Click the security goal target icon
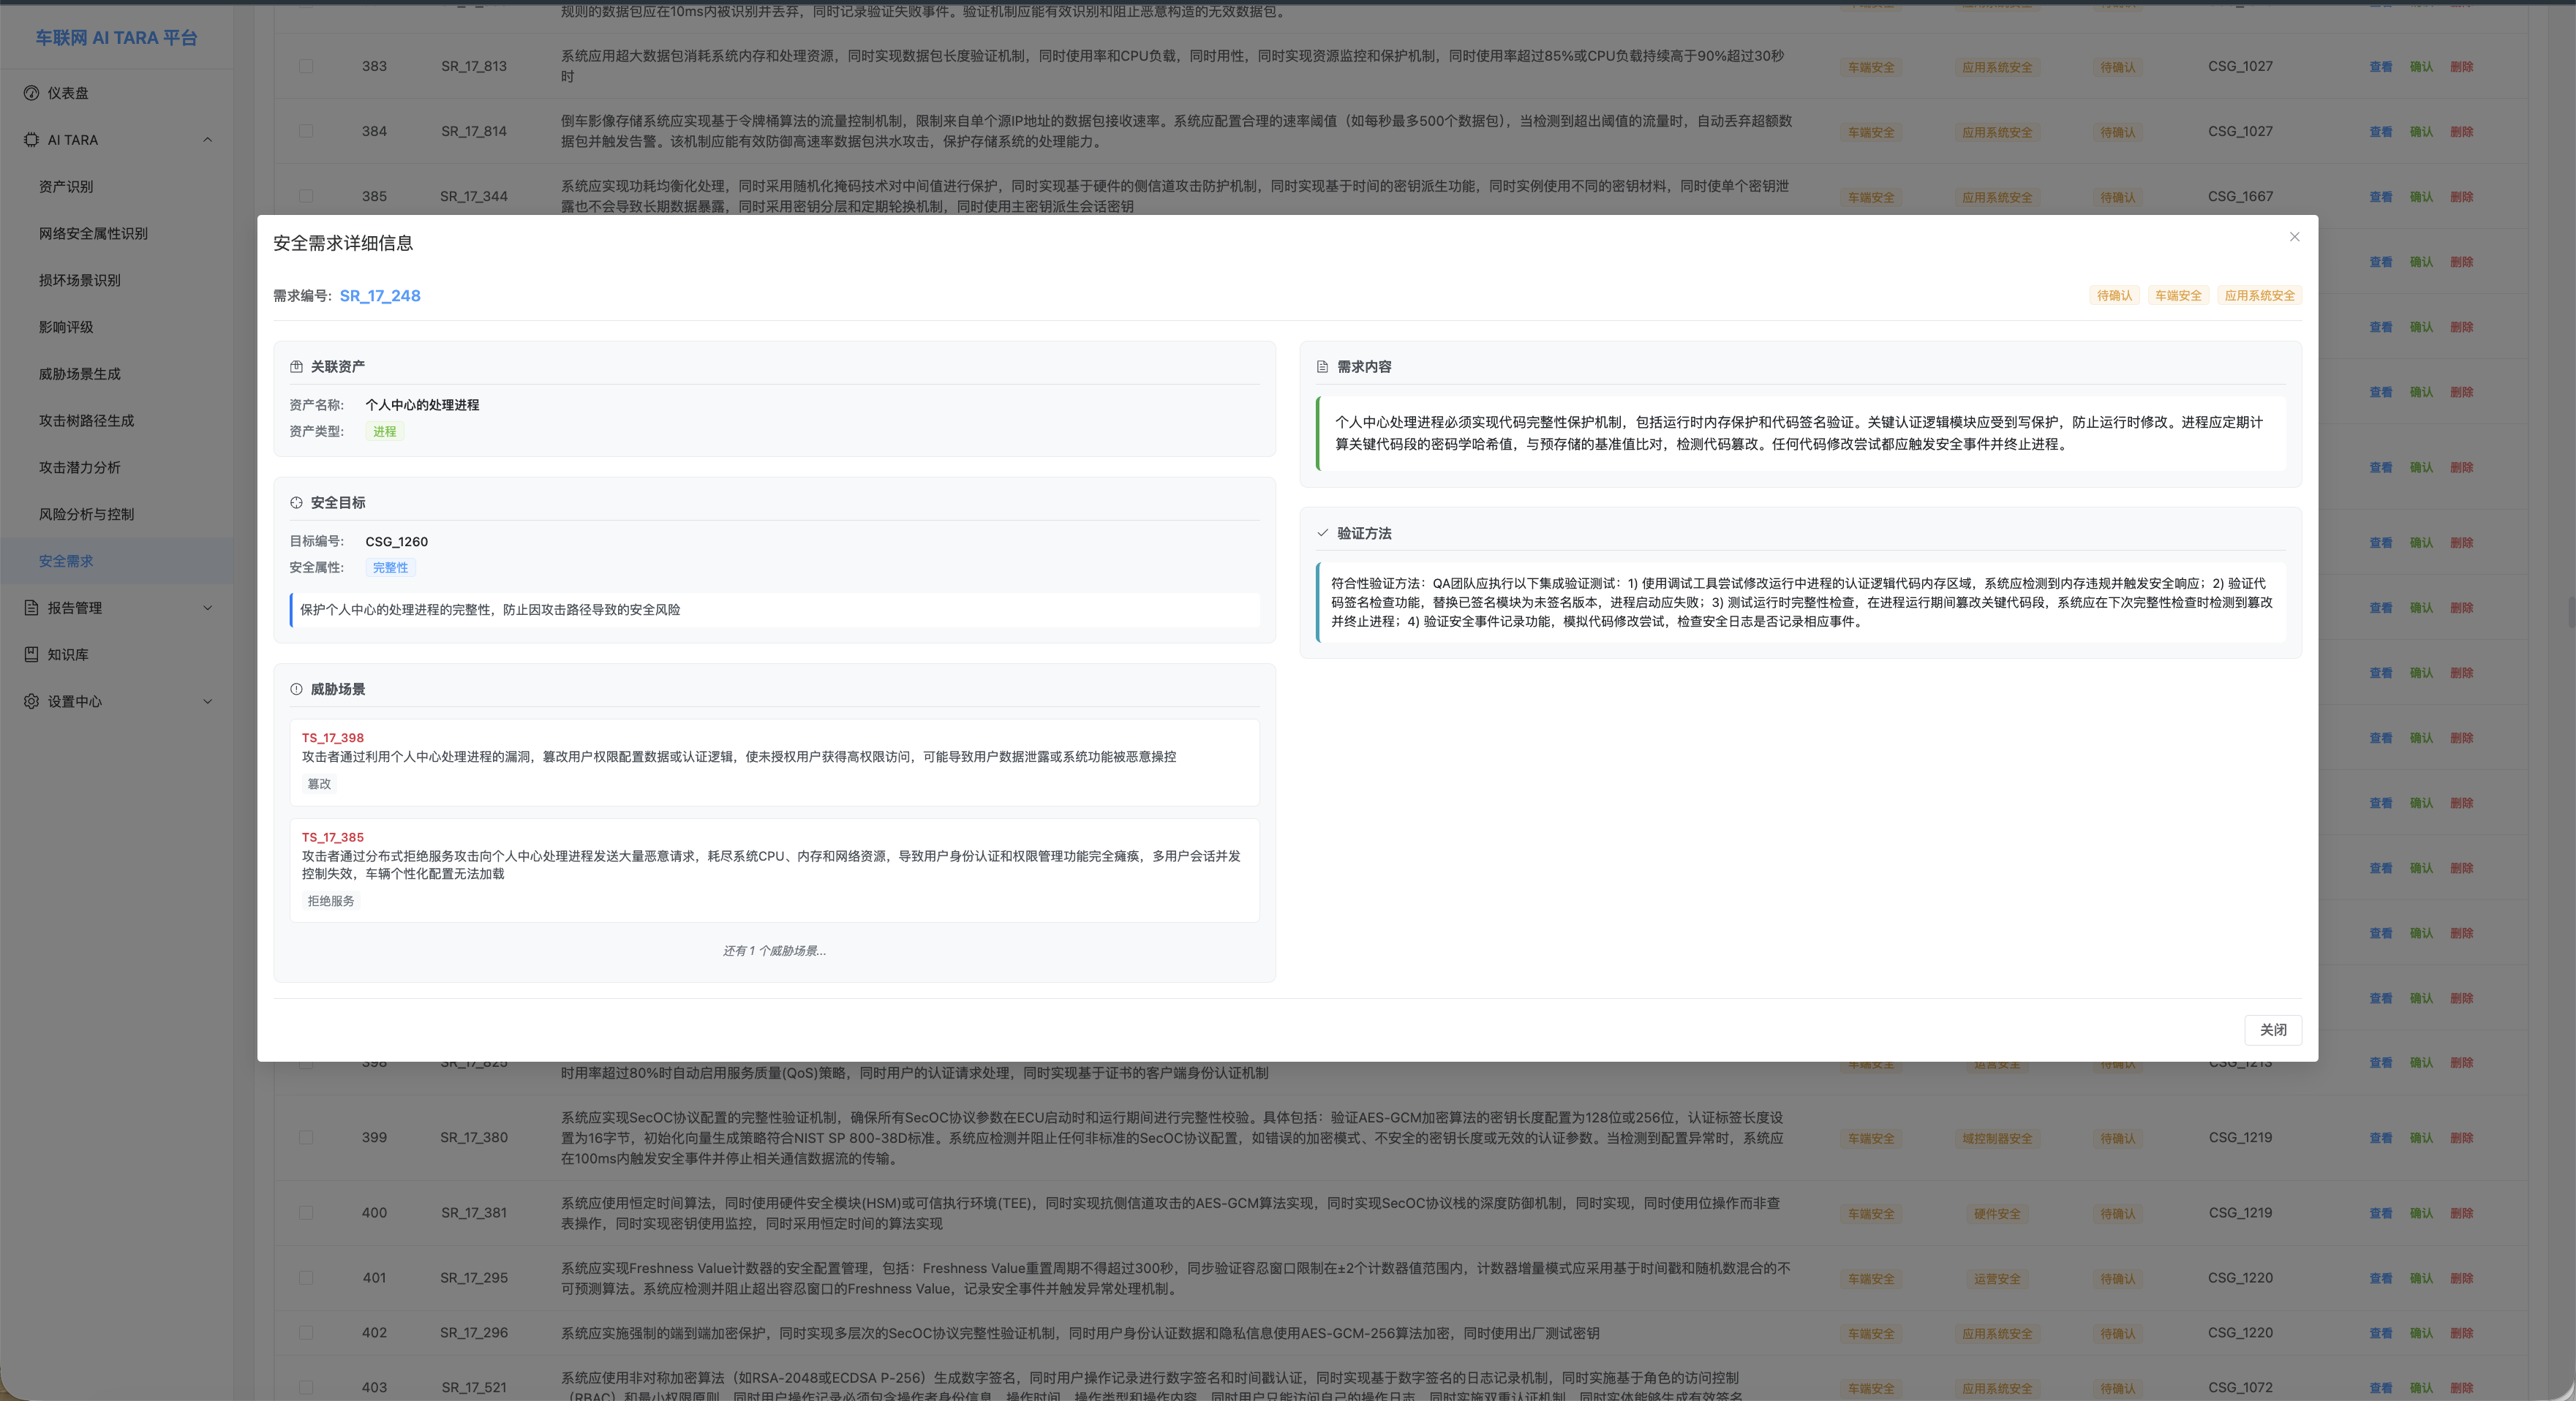This screenshot has height=1401, width=2576. pyautogui.click(x=296, y=503)
